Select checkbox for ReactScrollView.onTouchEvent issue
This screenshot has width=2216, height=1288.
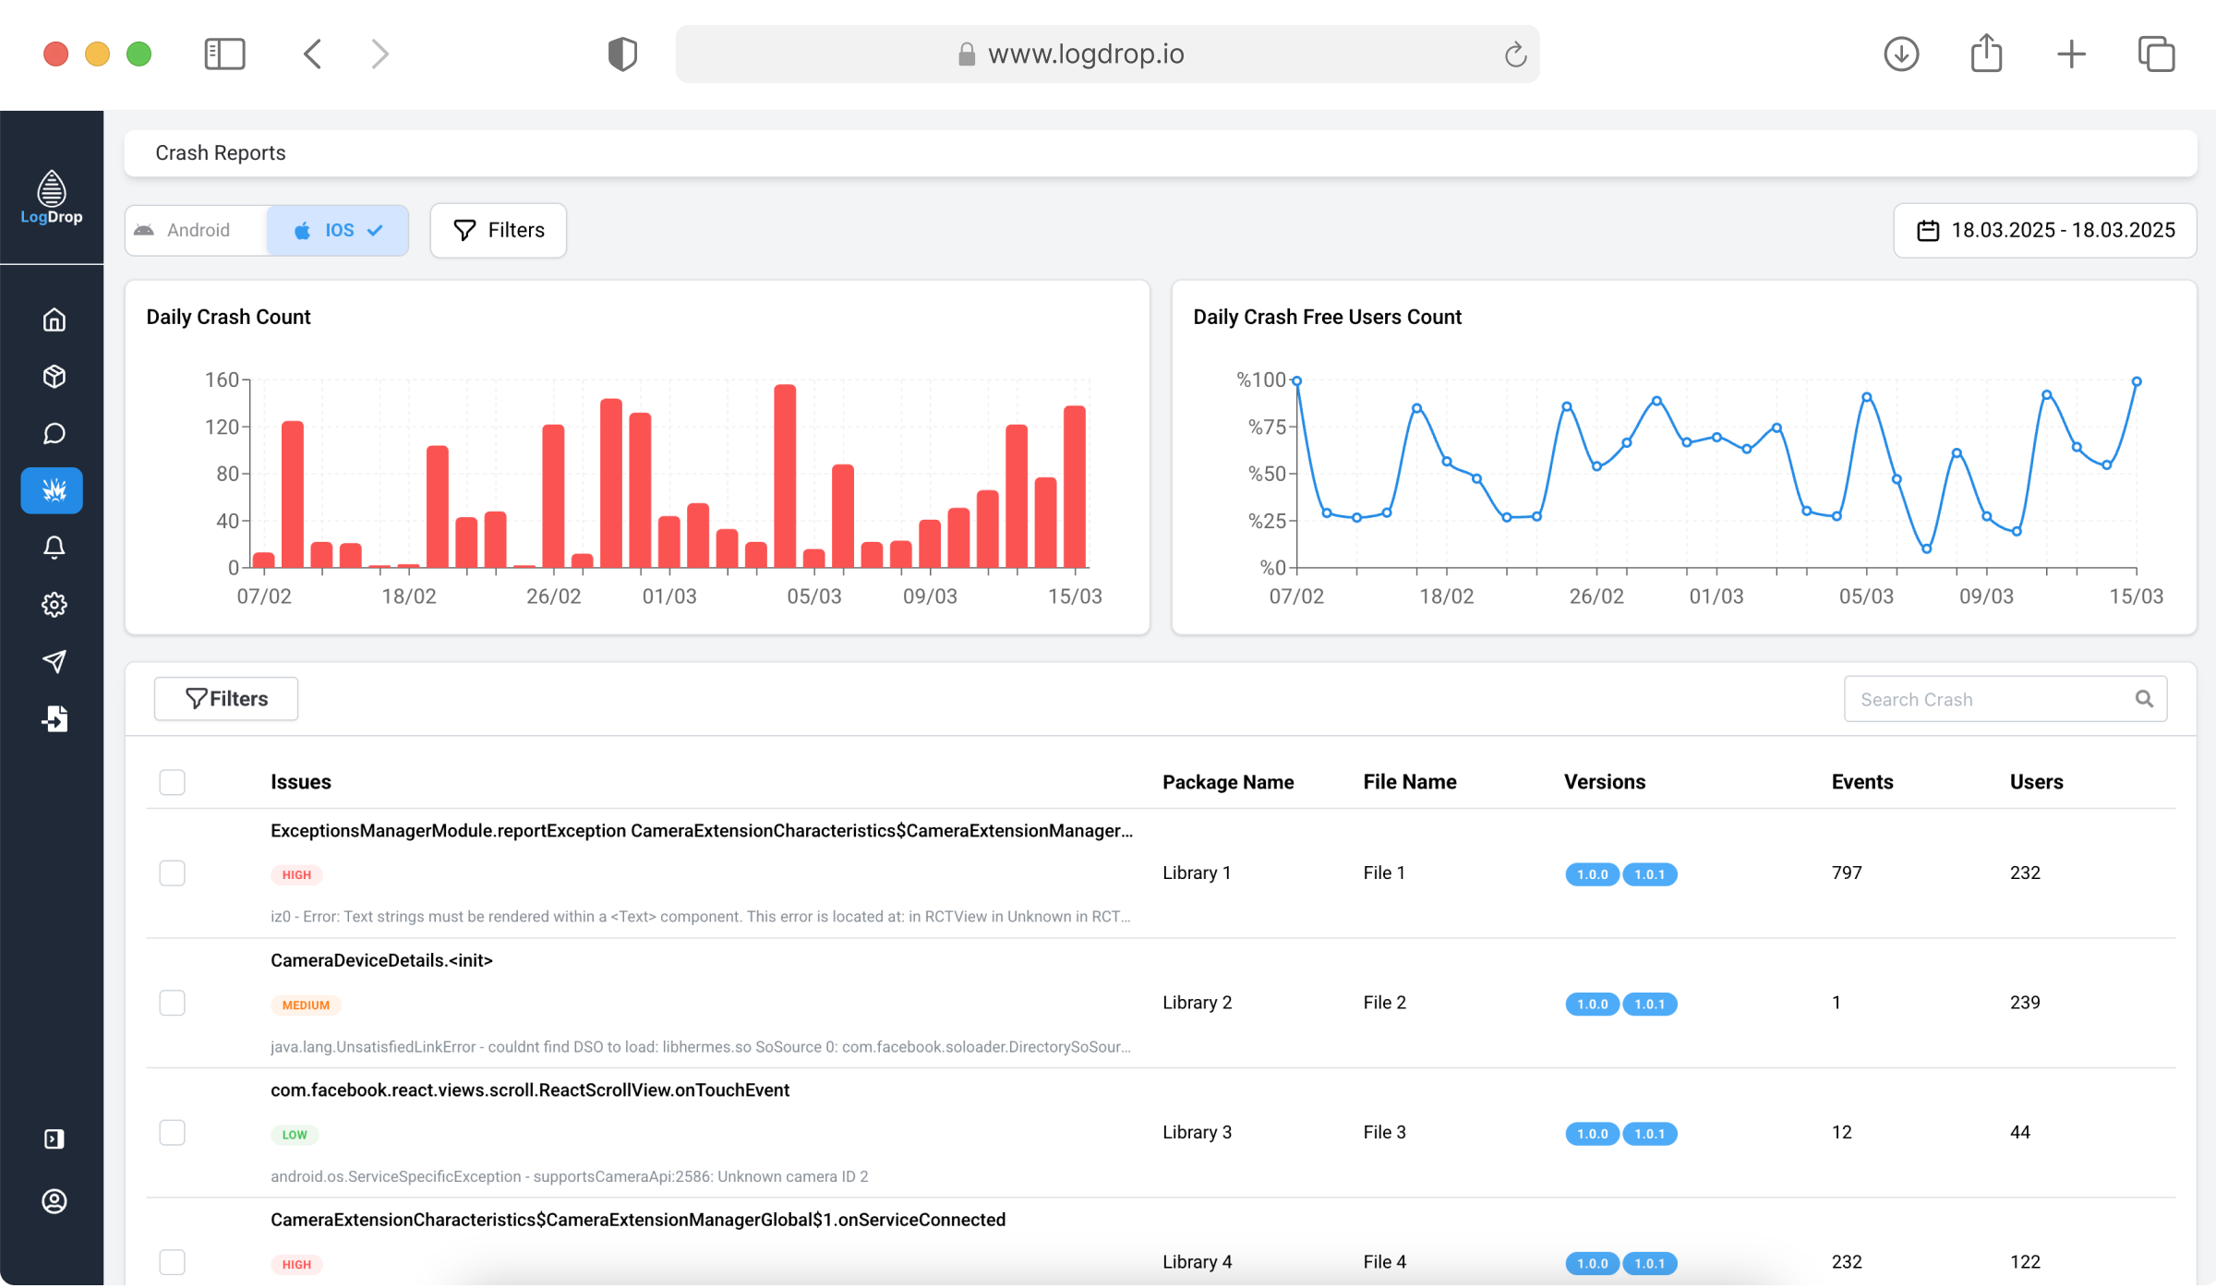click(172, 1133)
